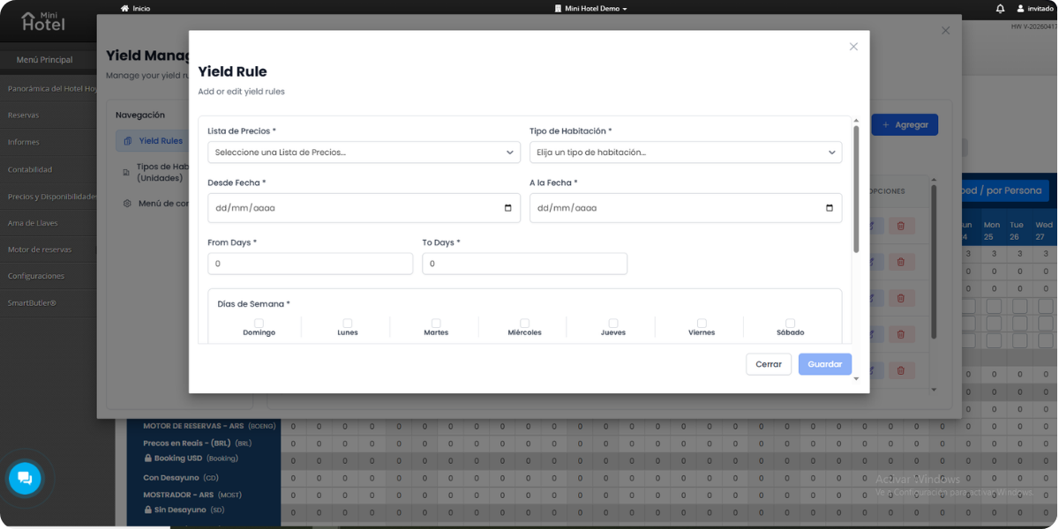
Task: Open the Contabilidad menu
Action: click(x=49, y=169)
